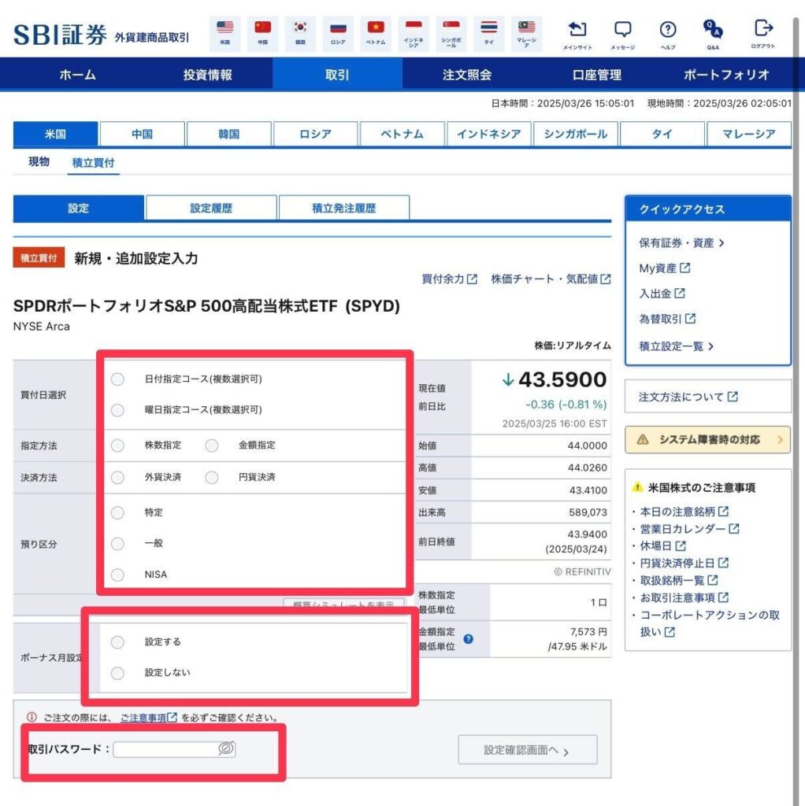Open 注文方法について link

pyautogui.click(x=708, y=397)
